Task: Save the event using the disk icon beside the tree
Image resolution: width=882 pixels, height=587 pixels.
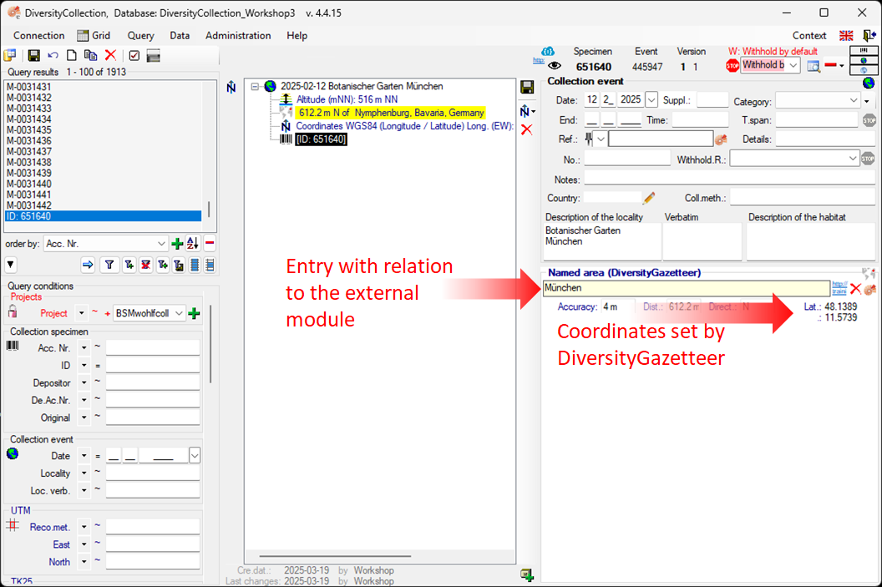Action: [527, 87]
